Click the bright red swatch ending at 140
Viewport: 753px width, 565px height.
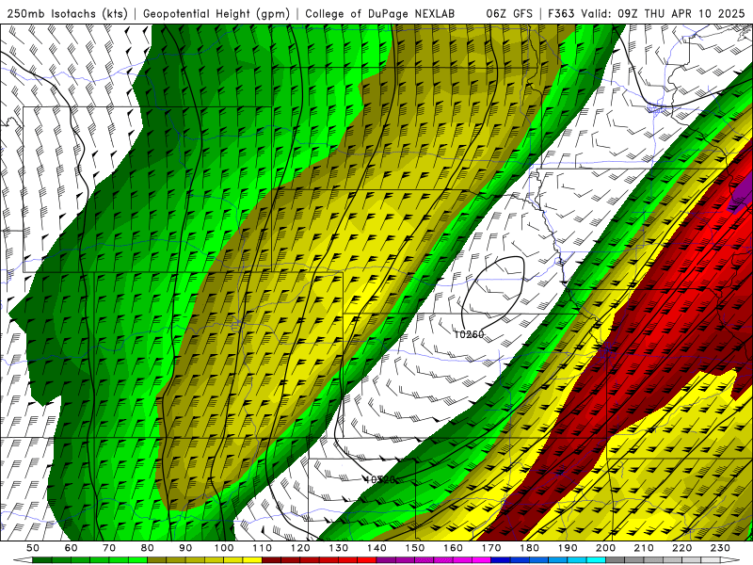tap(367, 560)
